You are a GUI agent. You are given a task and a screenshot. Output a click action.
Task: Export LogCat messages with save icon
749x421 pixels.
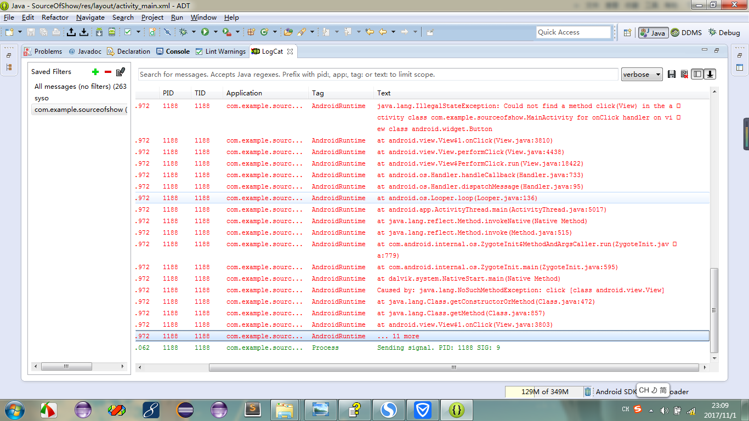coord(672,75)
